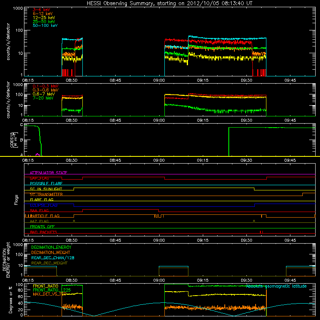
Task: Click the A4Z_FLAG pulse near 08:31
Action: [x=74, y=221]
